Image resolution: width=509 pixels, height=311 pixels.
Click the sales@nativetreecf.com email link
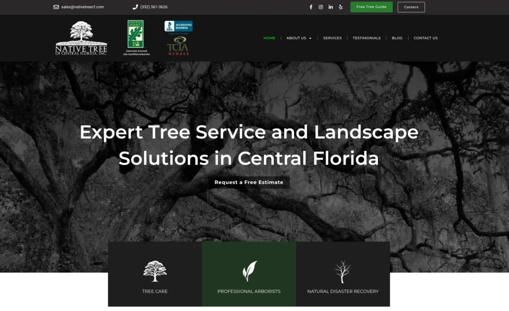[83, 7]
